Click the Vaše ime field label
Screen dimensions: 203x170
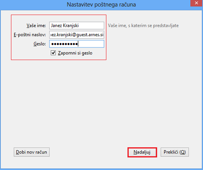(36, 26)
